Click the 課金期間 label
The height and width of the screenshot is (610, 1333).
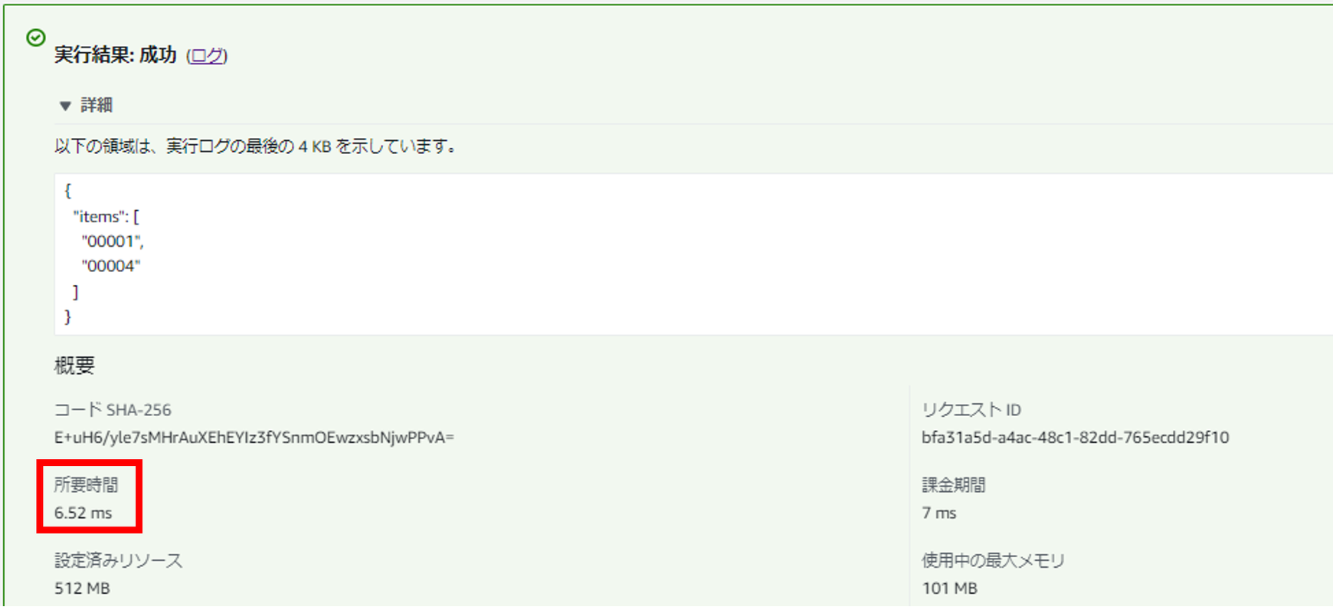[953, 485]
